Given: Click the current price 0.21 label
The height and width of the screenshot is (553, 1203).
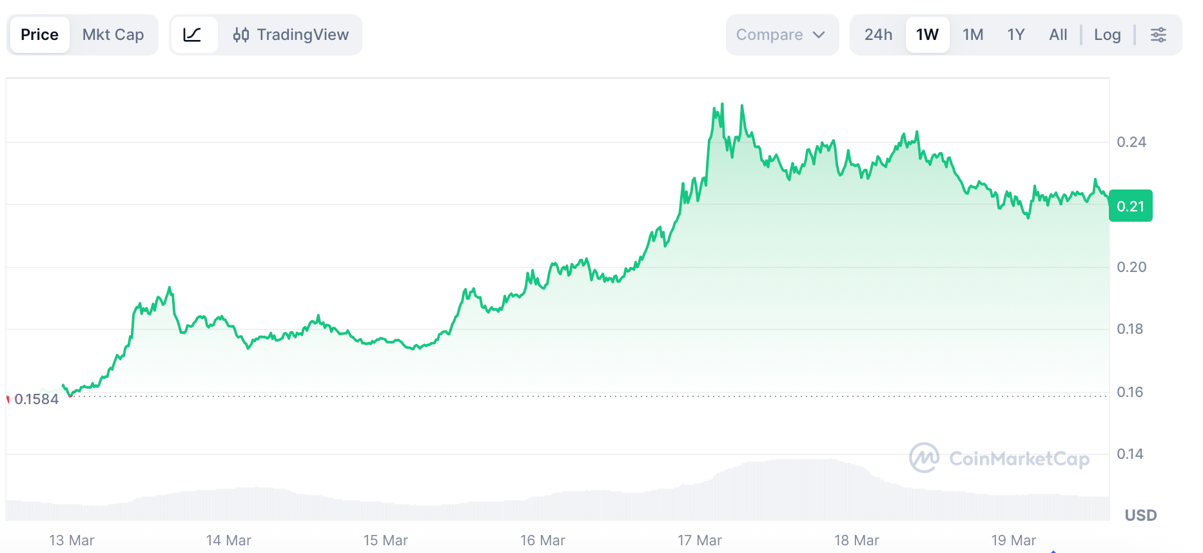Looking at the screenshot, I should point(1130,206).
